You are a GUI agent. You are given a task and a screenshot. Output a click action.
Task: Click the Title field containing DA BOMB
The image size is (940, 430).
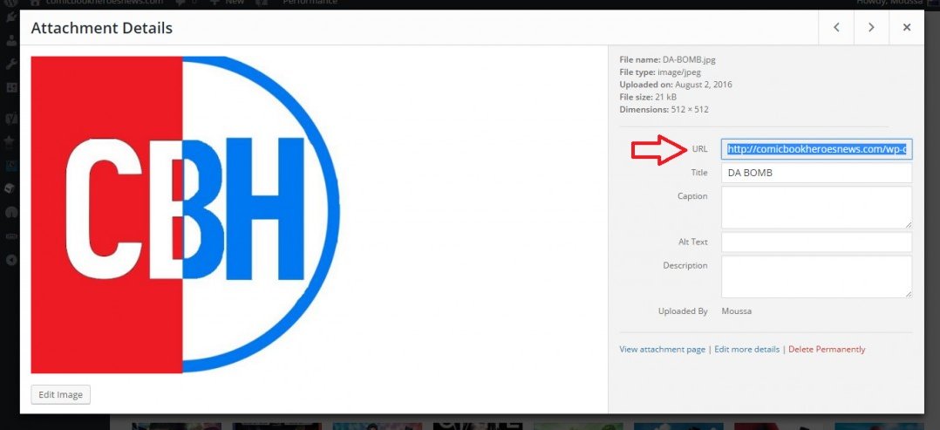[816, 173]
